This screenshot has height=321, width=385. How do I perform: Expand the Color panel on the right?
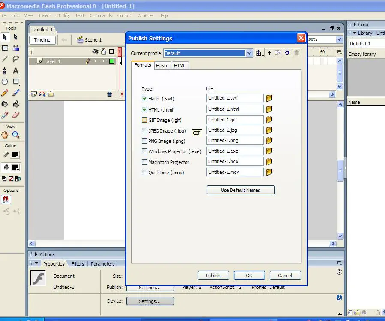point(355,24)
